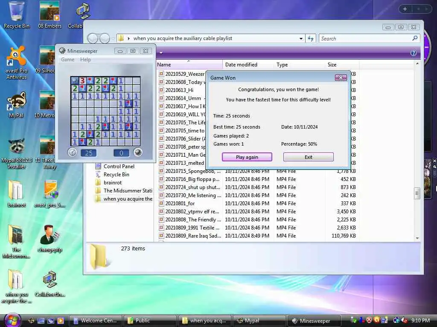Open CollabnetIn desktop icon at bottom

(50, 284)
